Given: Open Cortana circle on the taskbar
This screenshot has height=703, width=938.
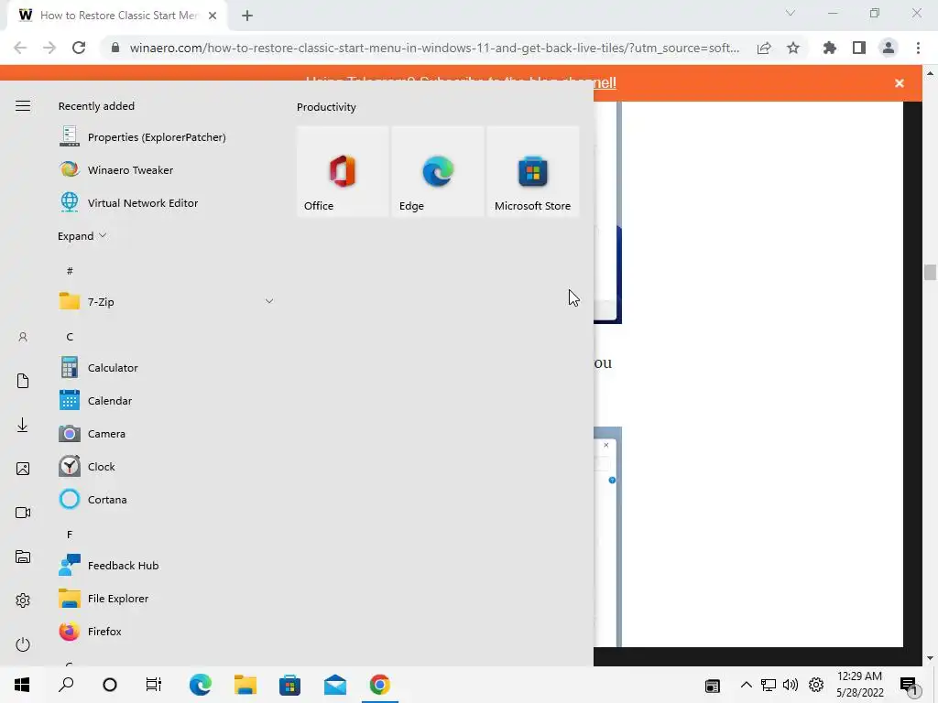Looking at the screenshot, I should coord(110,685).
